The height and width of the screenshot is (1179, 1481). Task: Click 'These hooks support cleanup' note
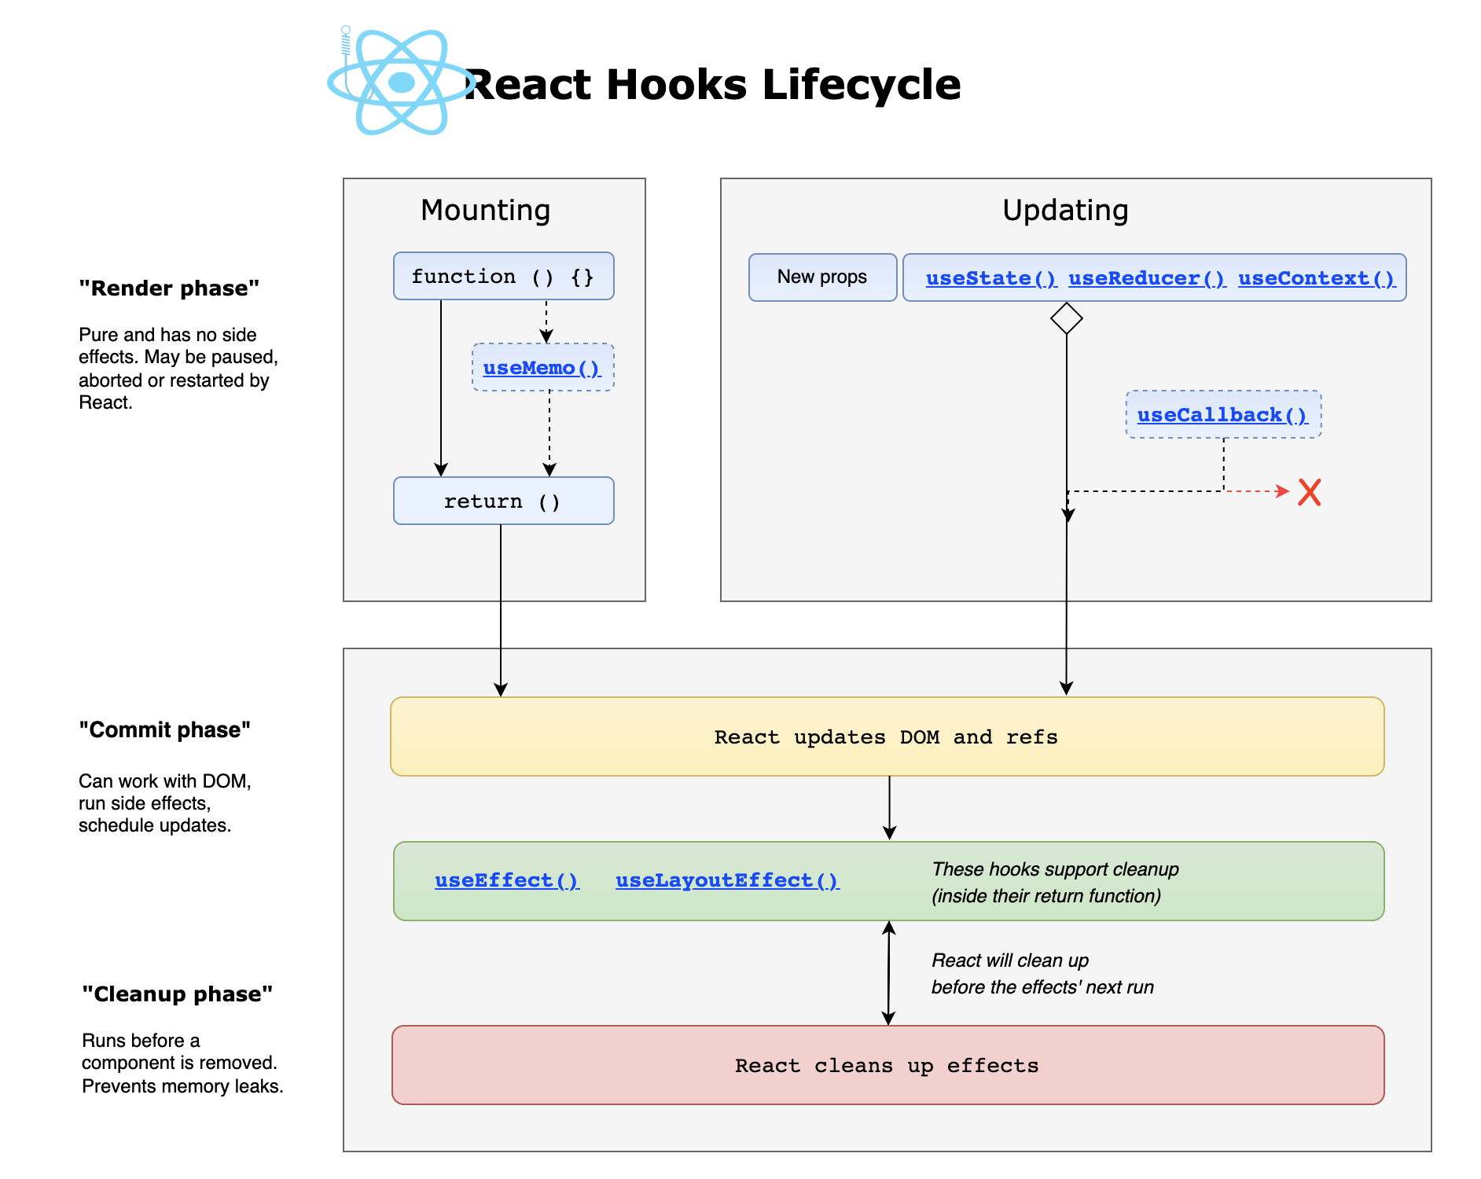coord(1055,883)
